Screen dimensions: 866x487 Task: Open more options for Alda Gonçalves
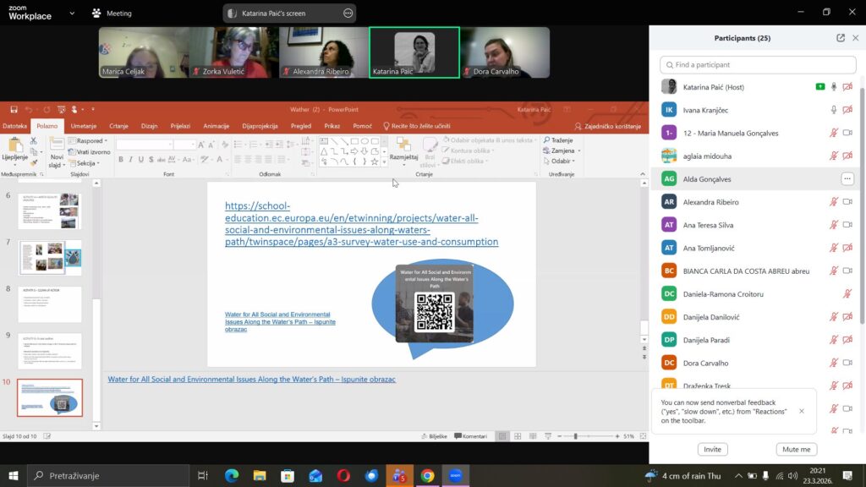(x=847, y=179)
